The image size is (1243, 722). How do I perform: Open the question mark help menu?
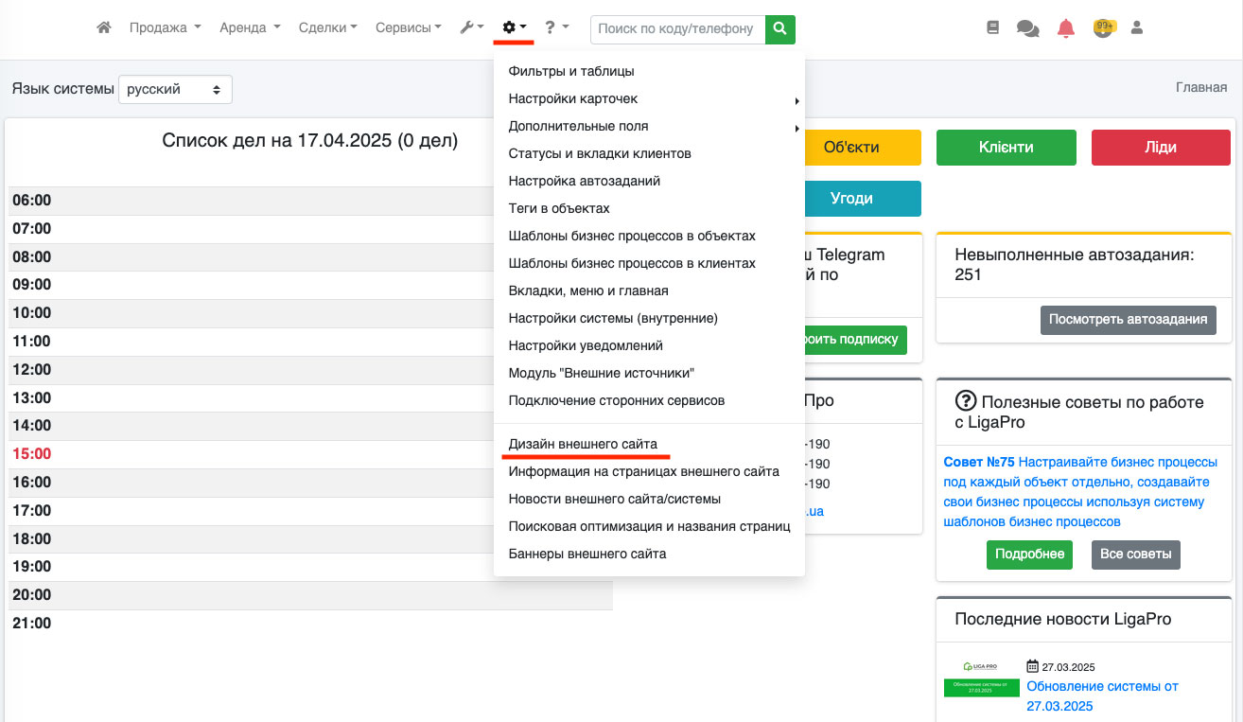click(x=556, y=28)
